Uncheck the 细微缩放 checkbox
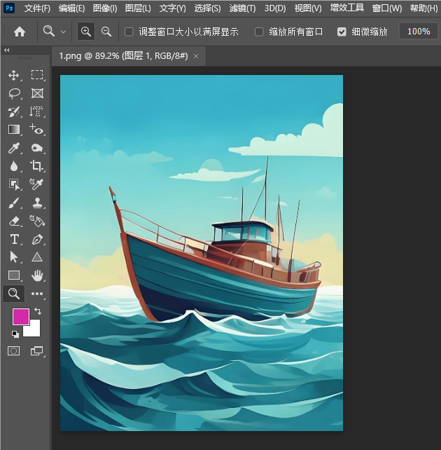 (342, 32)
